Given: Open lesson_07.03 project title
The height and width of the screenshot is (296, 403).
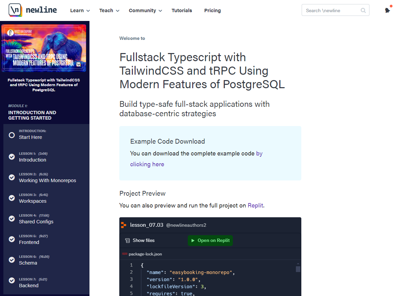Looking at the screenshot, I should pos(146,225).
